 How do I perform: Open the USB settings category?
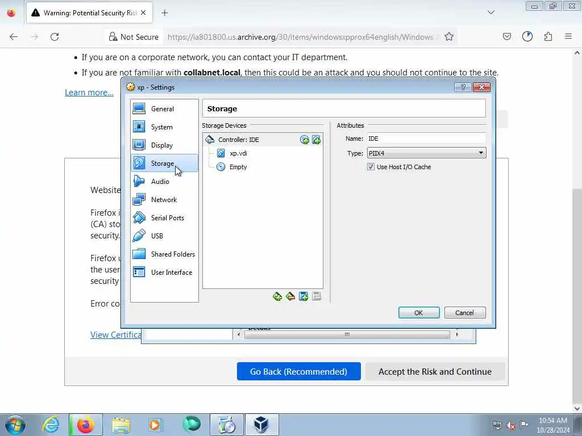(x=164, y=236)
